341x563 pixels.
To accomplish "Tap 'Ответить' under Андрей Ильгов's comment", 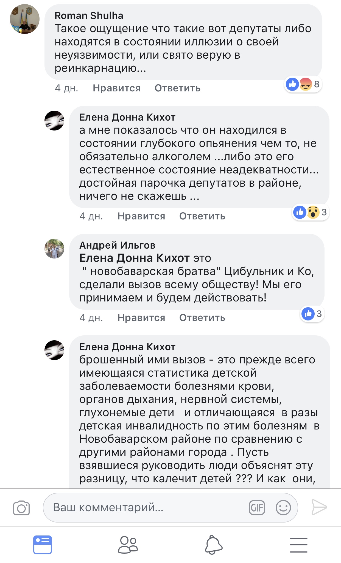I will [x=202, y=318].
